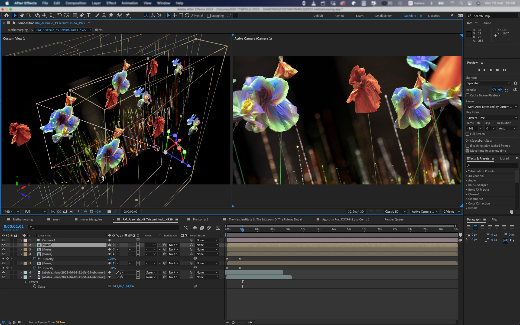Open the Animation menu
The width and height of the screenshot is (520, 325).
[130, 3]
